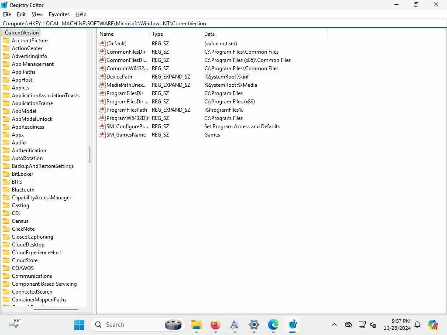447x335 pixels.
Task: Click the string icon of (Default) value
Action: click(x=102, y=43)
